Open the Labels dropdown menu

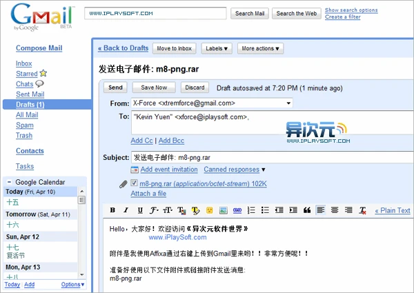click(217, 48)
